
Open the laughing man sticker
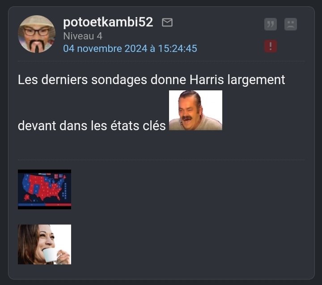[195, 110]
